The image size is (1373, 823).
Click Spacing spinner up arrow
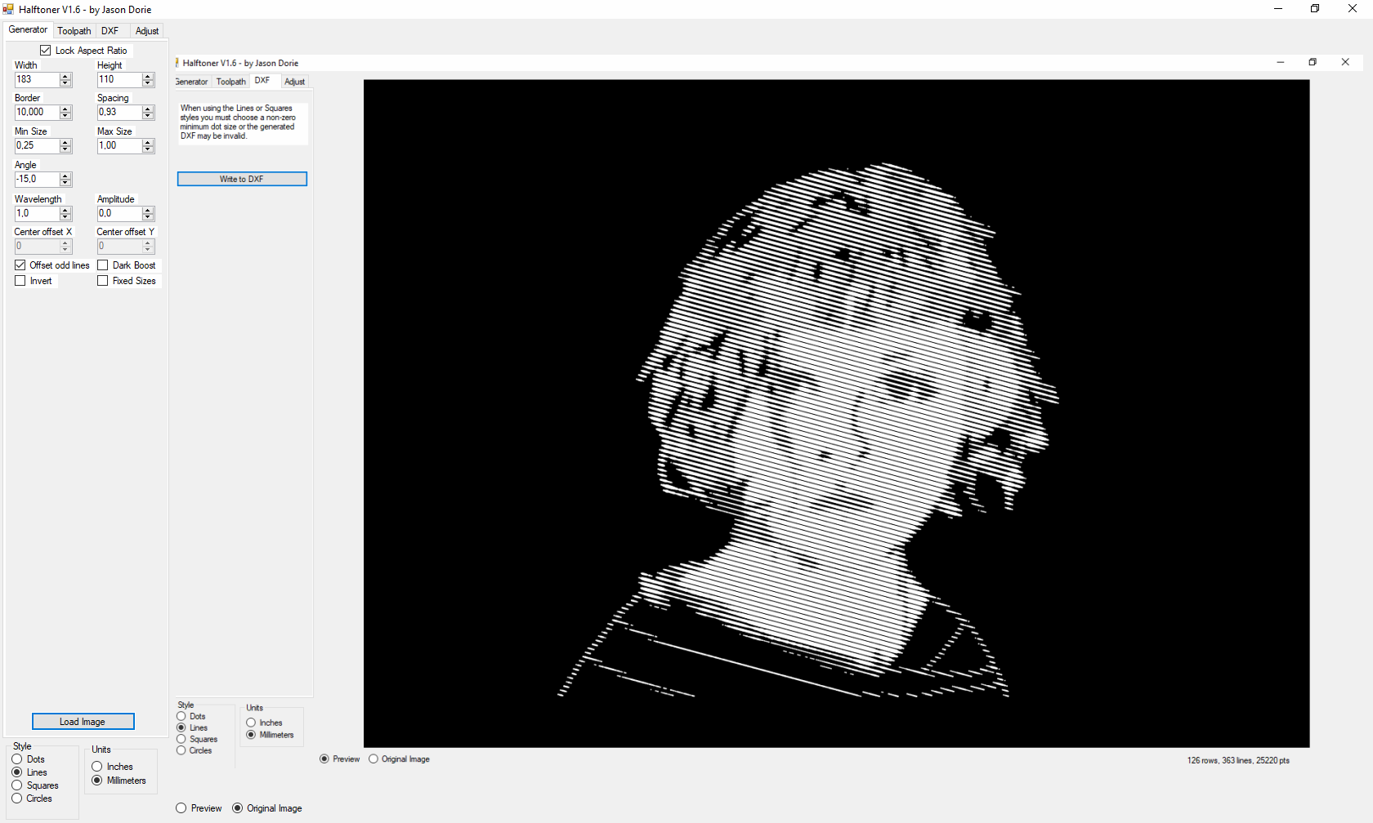pos(148,109)
